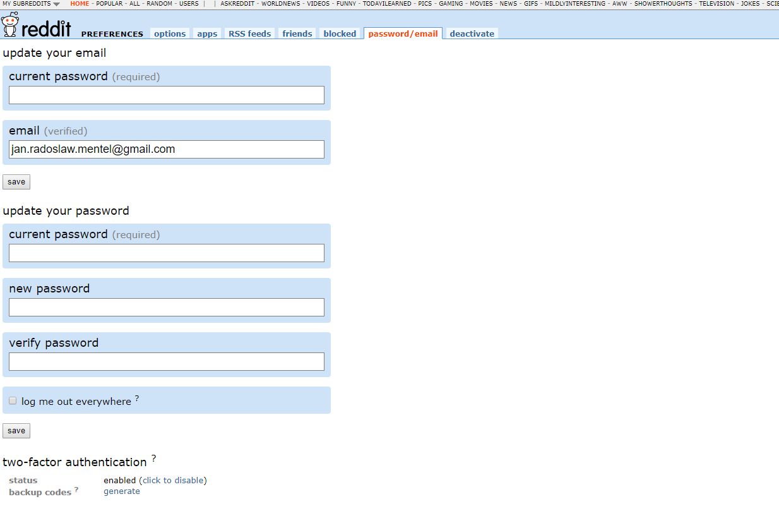This screenshot has height=511, width=779.
Task: Focus current password field under update password
Action: [x=167, y=253]
